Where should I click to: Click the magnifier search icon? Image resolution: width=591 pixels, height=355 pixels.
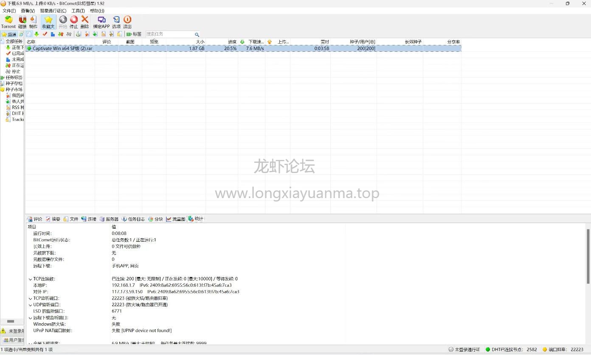click(x=197, y=34)
